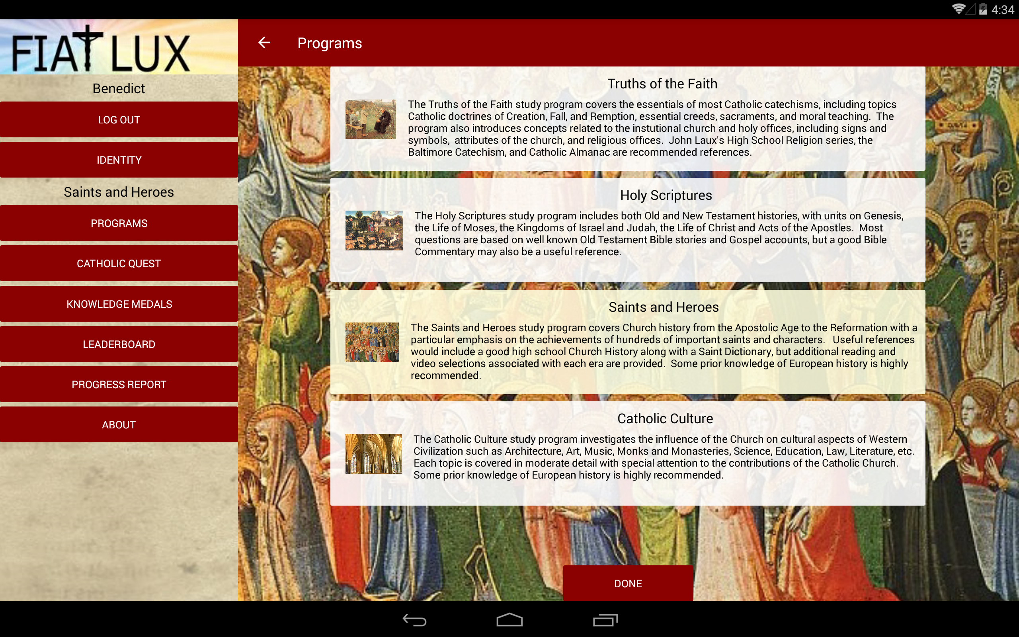This screenshot has height=637, width=1019.
Task: Tap the back arrow in Programs header
Action: tap(264, 43)
